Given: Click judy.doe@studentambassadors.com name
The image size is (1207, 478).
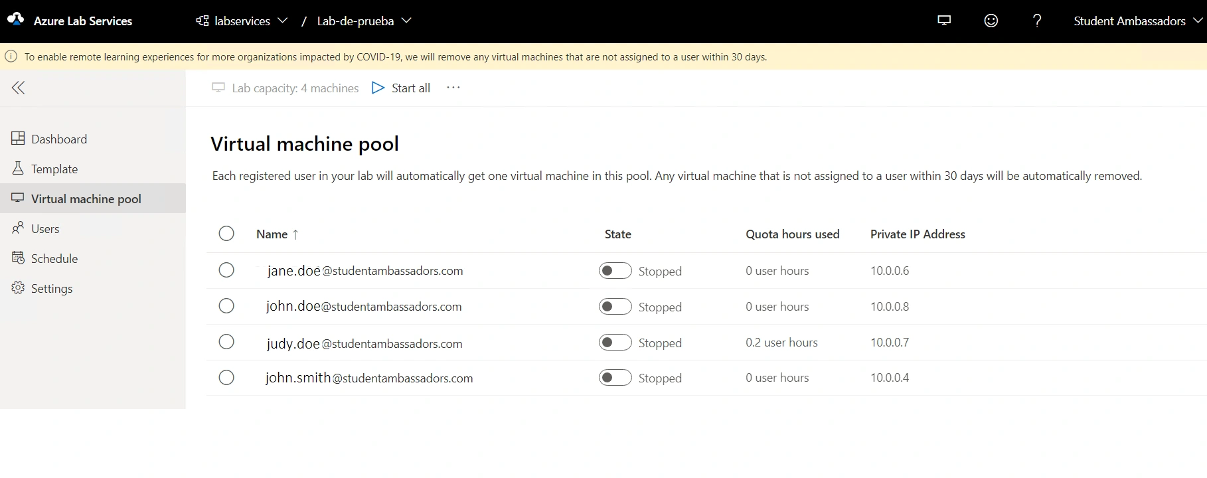Looking at the screenshot, I should click(x=364, y=343).
